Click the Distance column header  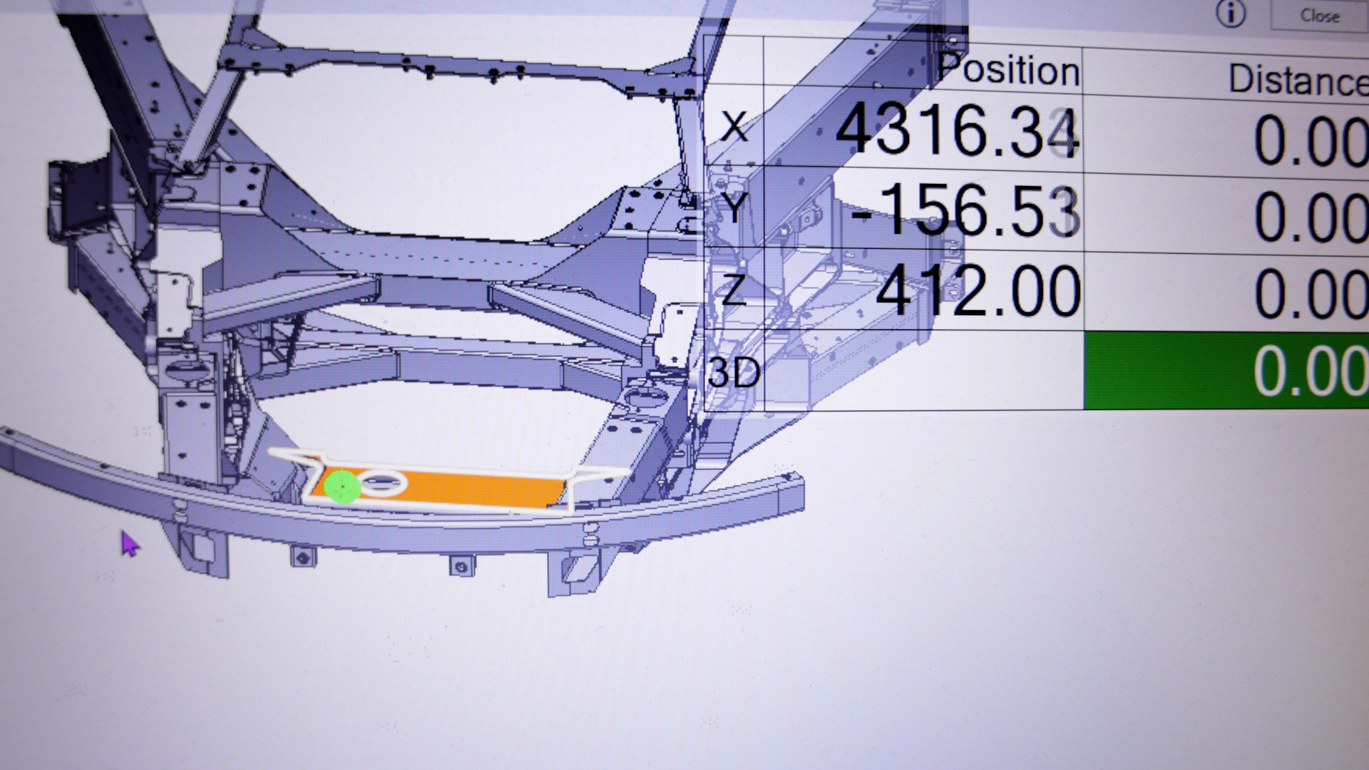click(x=1298, y=79)
